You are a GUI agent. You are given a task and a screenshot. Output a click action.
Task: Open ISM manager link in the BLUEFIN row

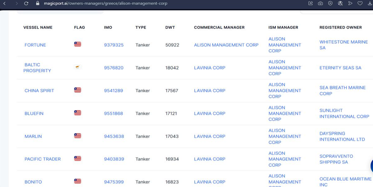click(285, 113)
